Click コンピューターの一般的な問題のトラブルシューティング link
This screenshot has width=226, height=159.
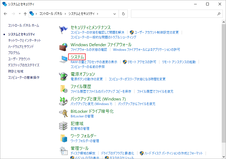(x=103, y=37)
